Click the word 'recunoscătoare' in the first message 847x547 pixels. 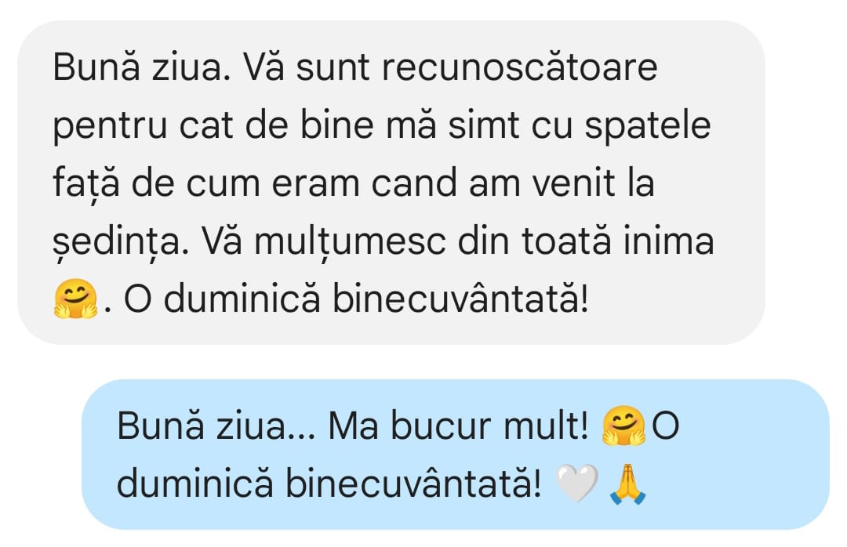pos(520,67)
